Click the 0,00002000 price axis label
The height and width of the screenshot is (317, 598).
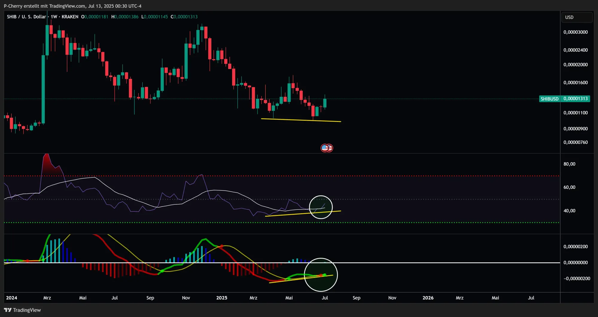coord(576,65)
